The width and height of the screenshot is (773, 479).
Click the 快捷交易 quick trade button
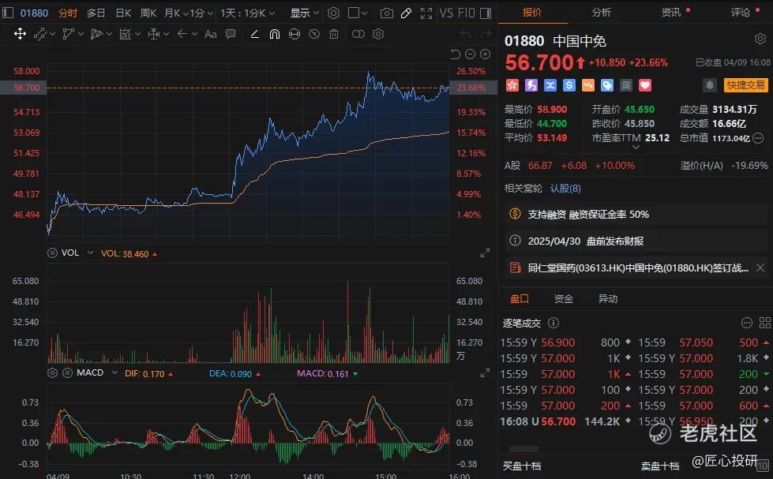point(746,85)
